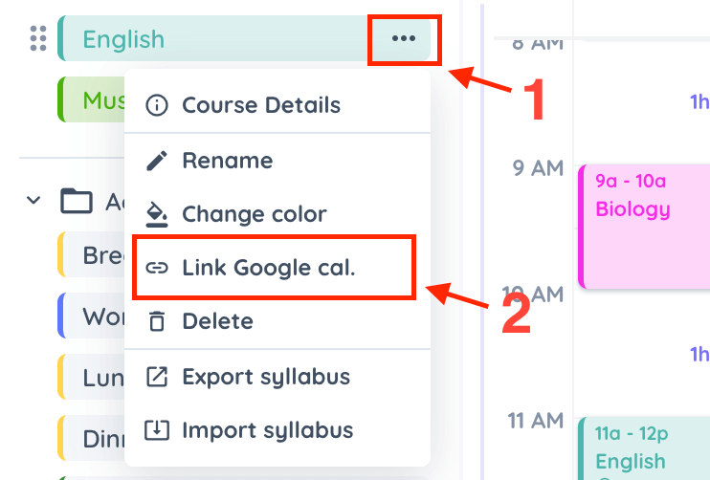Click the Export syllabus arrow icon

pos(157,377)
